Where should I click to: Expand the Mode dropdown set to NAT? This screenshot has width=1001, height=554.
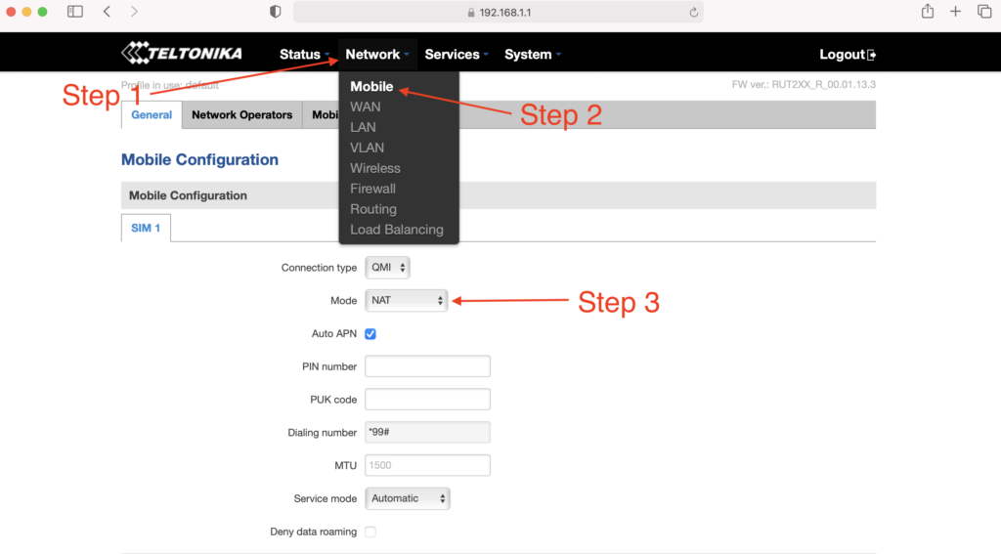click(x=406, y=301)
